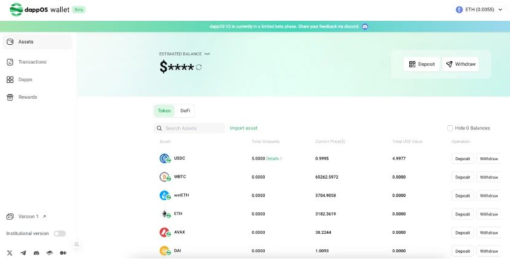Open the Version 1 external link
Image resolution: width=510 pixels, height=259 pixels.
point(44,217)
